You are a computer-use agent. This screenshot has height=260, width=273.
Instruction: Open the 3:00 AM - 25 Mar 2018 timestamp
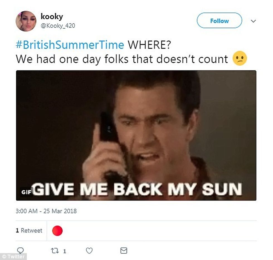click(46, 211)
